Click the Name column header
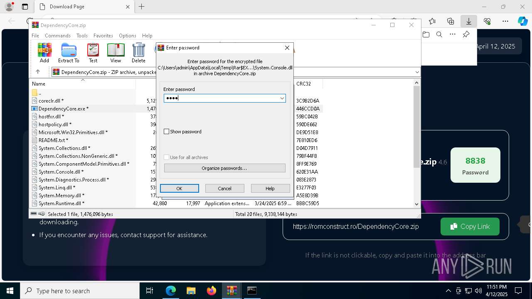This screenshot has width=532, height=299. [82, 84]
